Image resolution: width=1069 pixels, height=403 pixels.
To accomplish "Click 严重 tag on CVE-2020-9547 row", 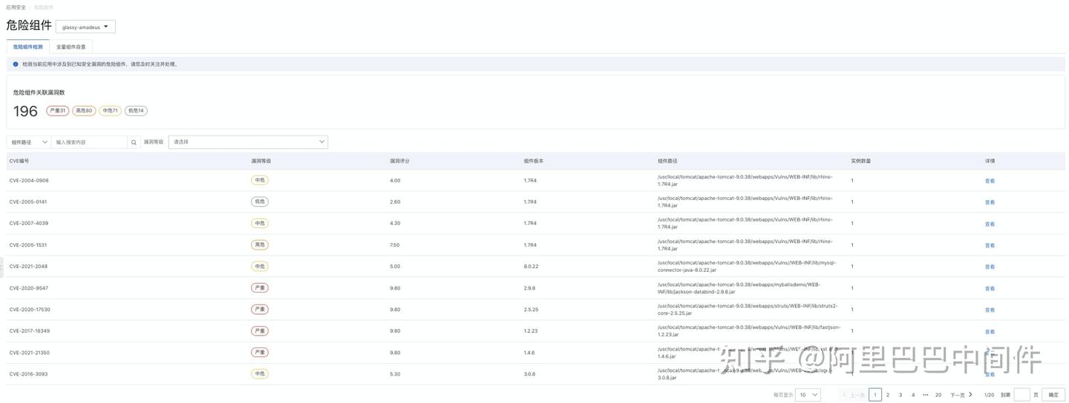I will click(x=260, y=288).
